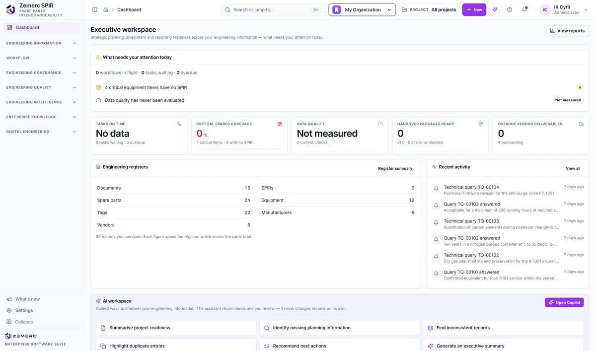Click the IC user avatar
Screen dimensions: 596x351
545,9
